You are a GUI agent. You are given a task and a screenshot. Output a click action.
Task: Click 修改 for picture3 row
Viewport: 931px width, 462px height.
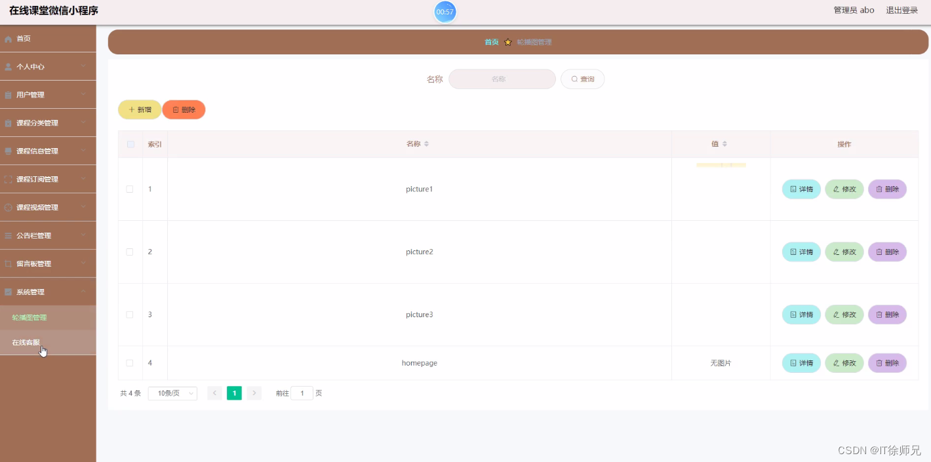[x=844, y=315]
